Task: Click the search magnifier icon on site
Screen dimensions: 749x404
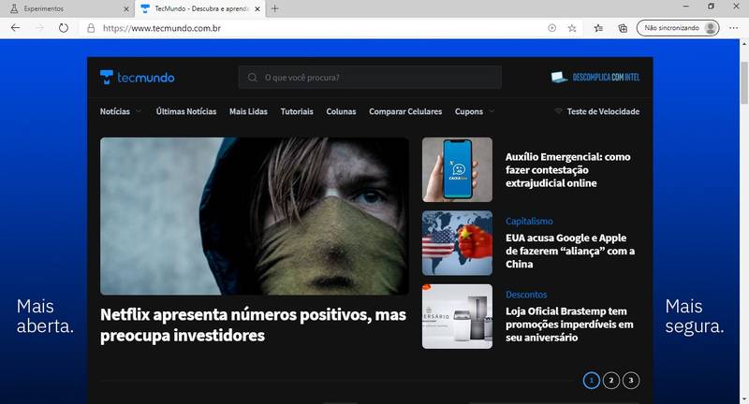Action: [252, 78]
